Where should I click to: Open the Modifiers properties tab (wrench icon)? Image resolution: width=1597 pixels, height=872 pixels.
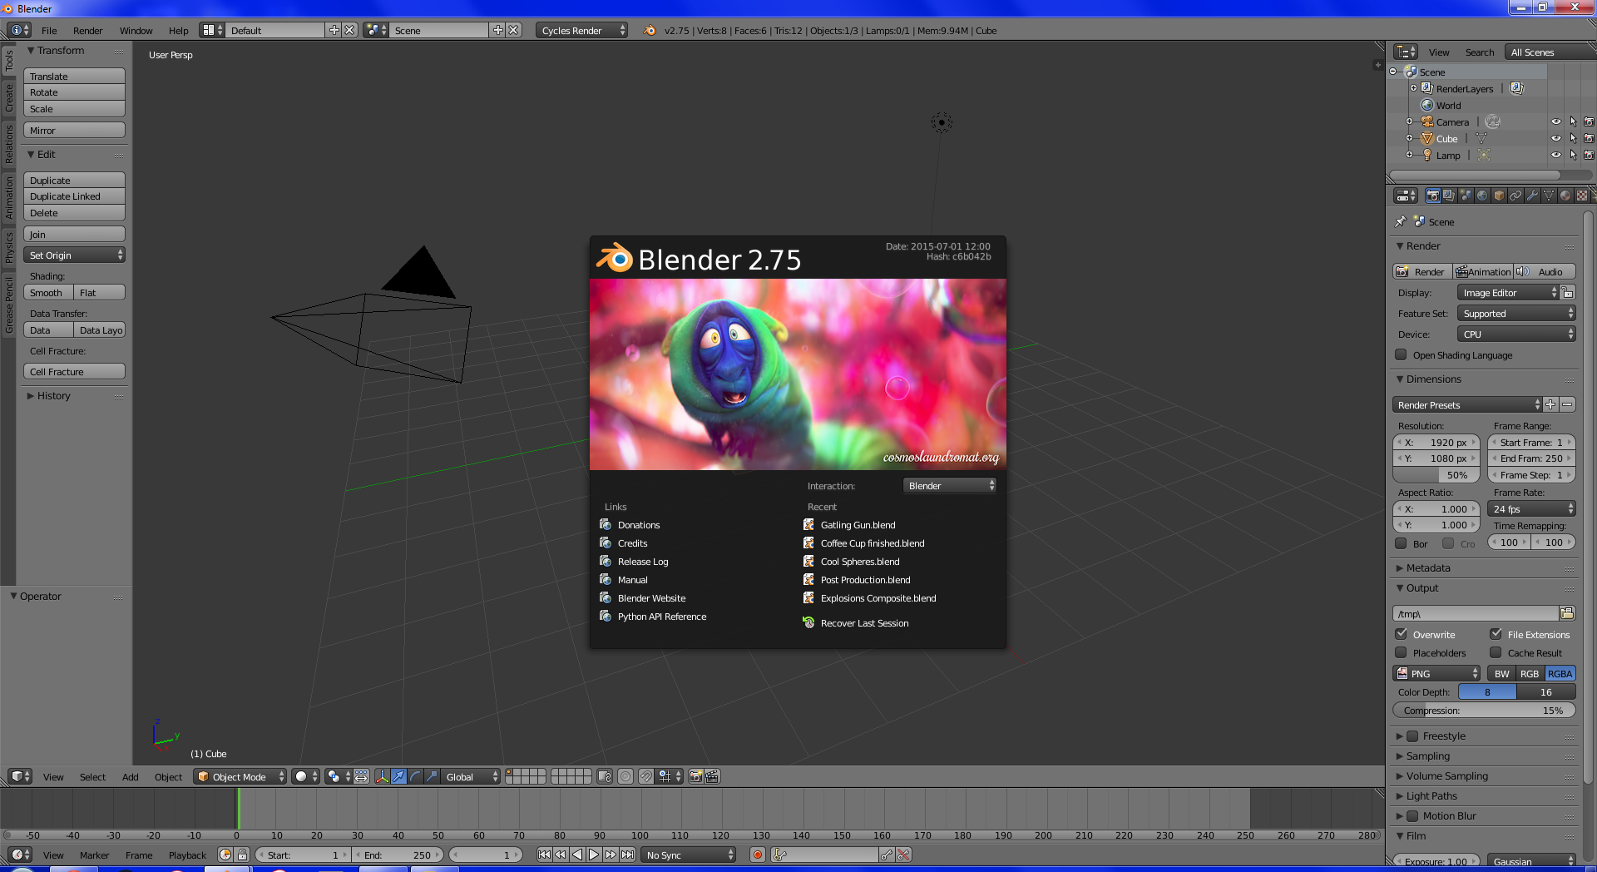click(1533, 196)
